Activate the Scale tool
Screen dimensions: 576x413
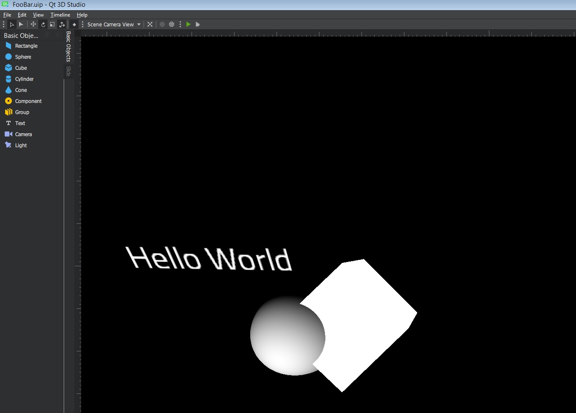click(52, 25)
